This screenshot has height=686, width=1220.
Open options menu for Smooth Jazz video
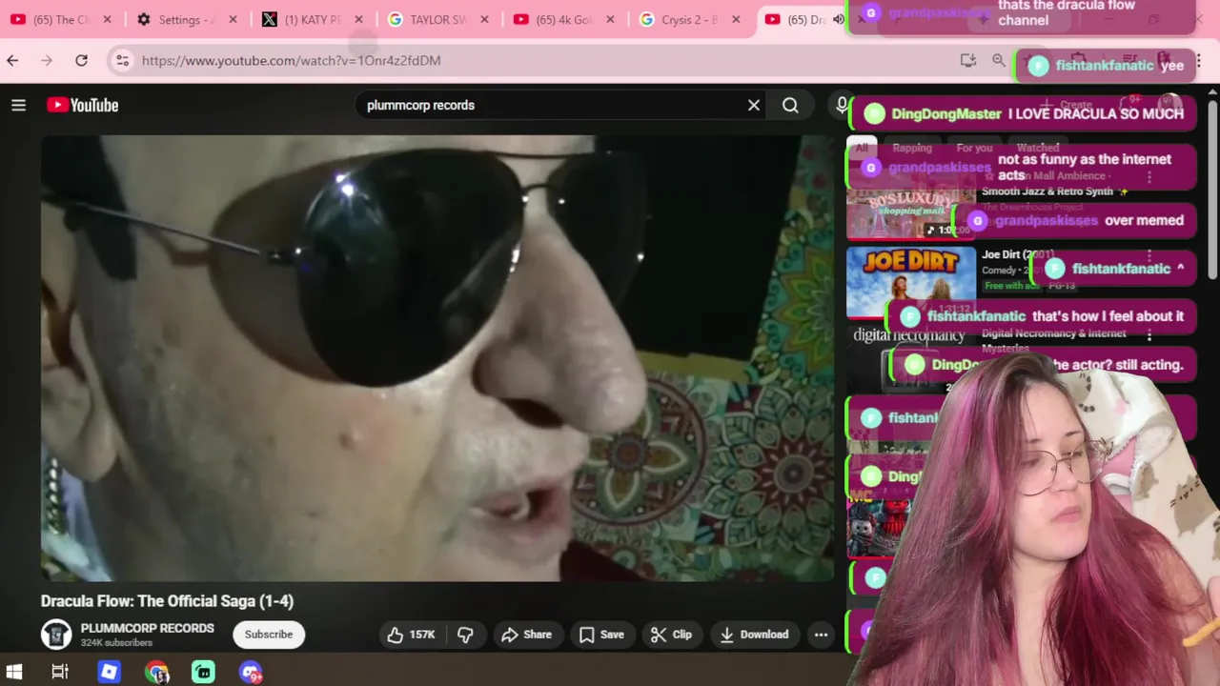coord(1149,177)
